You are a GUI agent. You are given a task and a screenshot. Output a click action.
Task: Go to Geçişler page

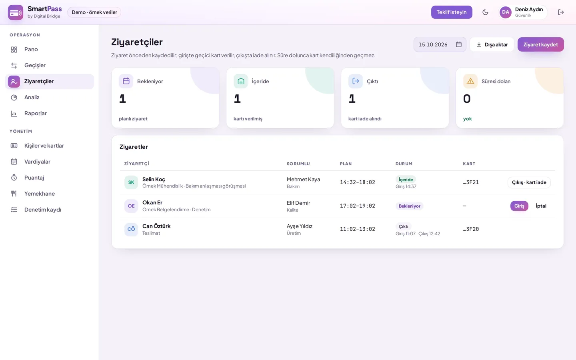[x=49, y=66]
